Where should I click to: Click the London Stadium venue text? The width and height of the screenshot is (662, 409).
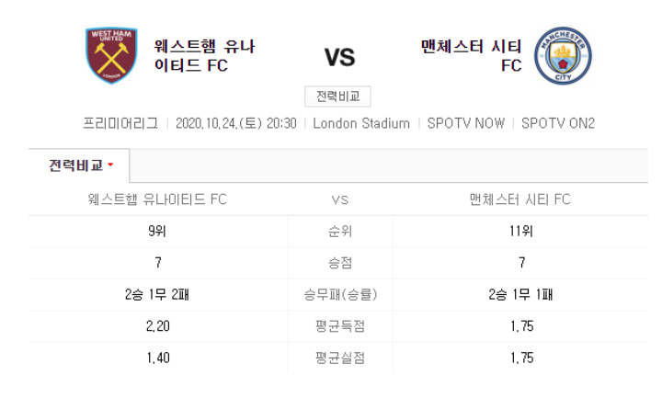point(361,123)
